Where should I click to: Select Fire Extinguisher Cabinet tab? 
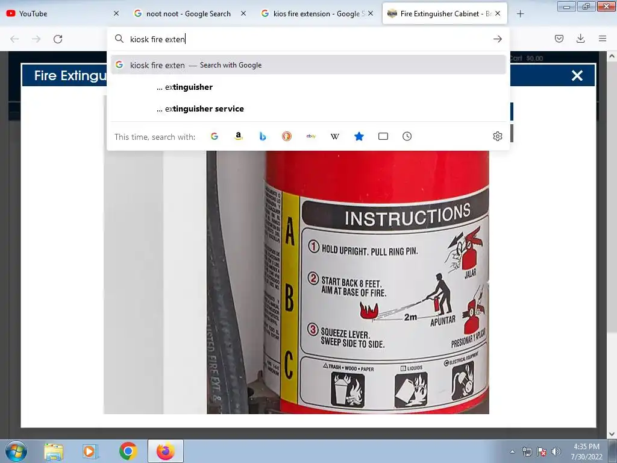(x=445, y=13)
